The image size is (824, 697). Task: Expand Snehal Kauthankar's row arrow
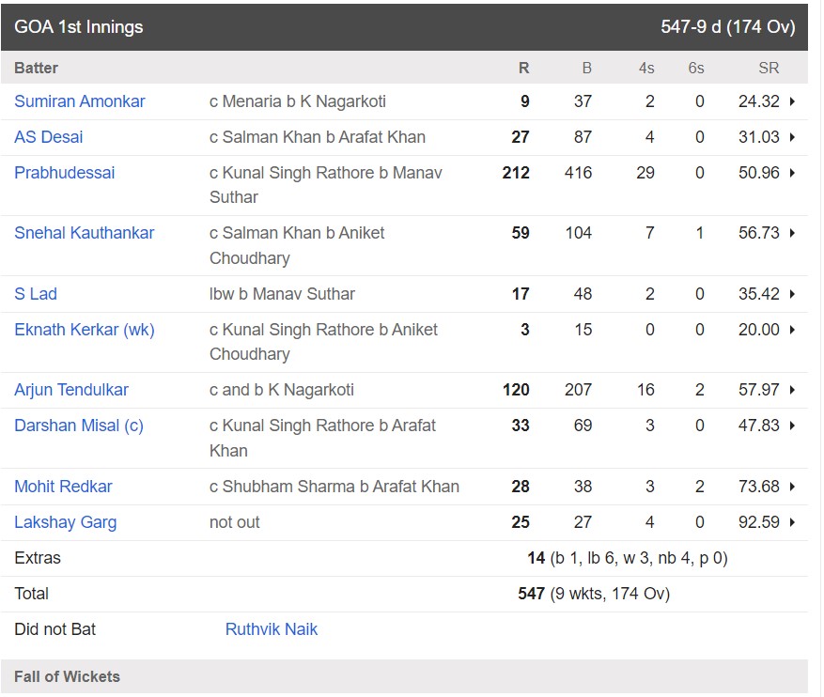coord(792,233)
